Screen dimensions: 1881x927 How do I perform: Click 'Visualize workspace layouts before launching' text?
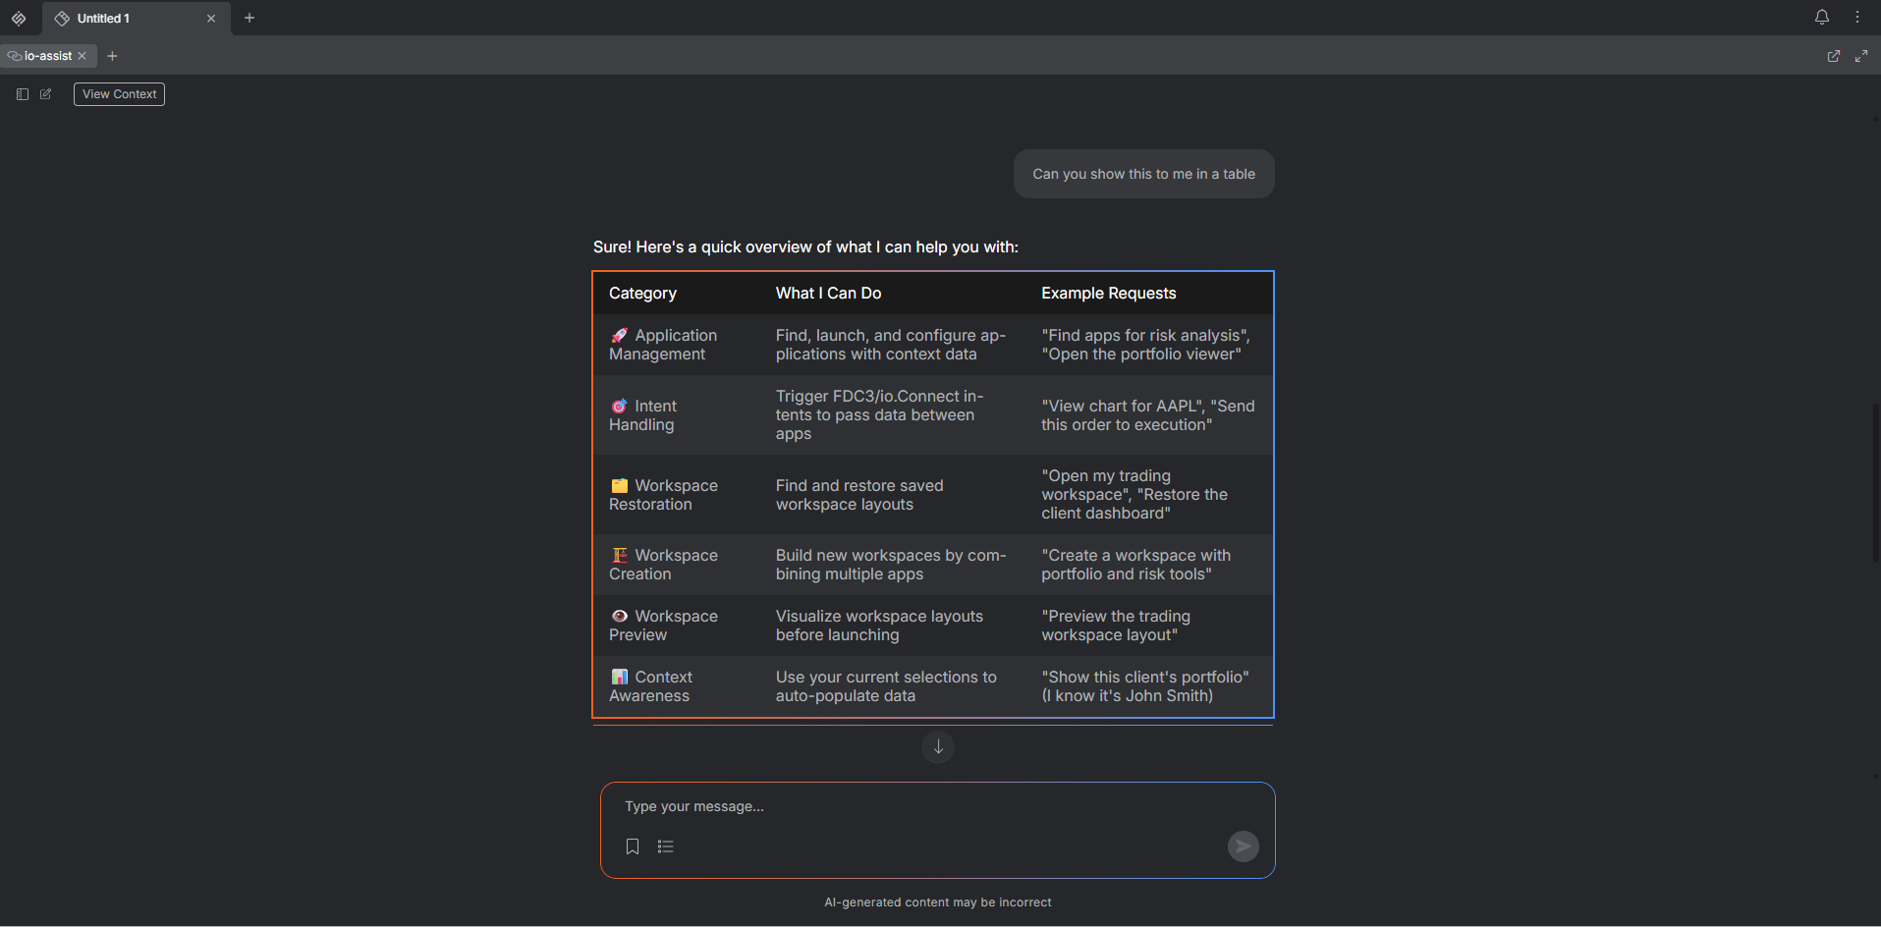(879, 626)
